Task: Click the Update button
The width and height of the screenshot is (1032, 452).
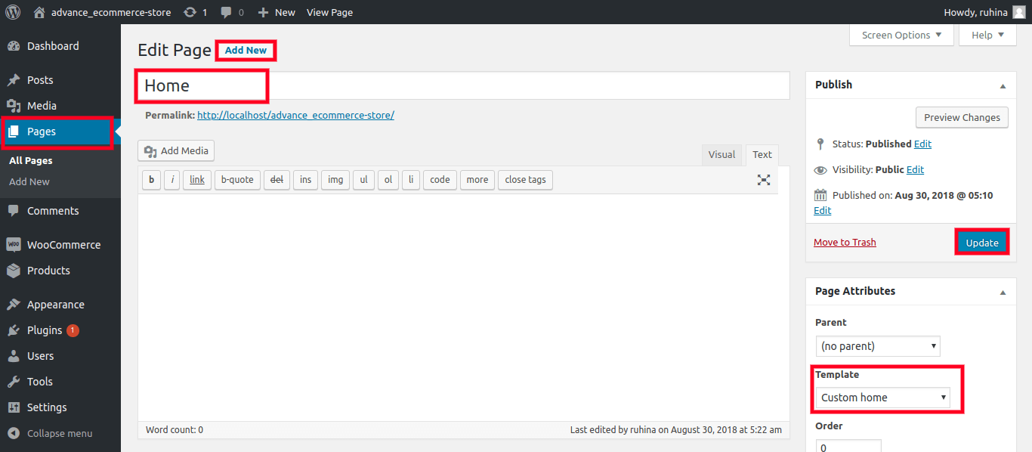Action: click(x=981, y=243)
